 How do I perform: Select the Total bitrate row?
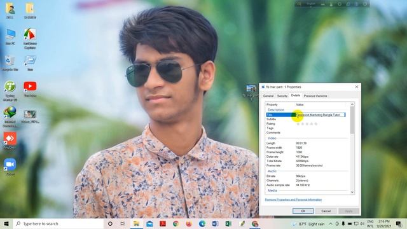pyautogui.click(x=307, y=161)
